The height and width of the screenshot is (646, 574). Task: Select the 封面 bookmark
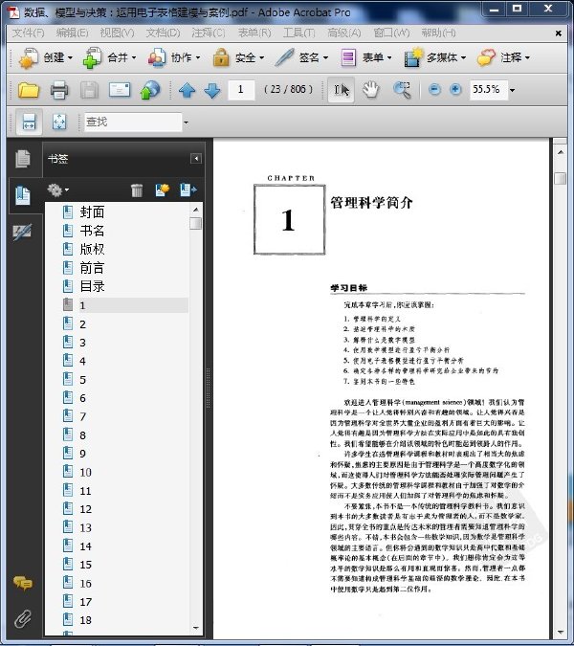tap(92, 212)
